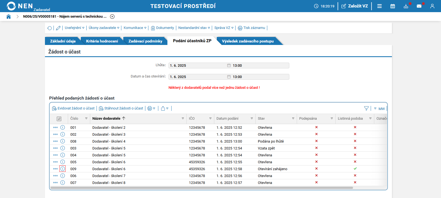
Task: Open the calendar picker for Datum a čas otevírání
Action: pos(229,77)
